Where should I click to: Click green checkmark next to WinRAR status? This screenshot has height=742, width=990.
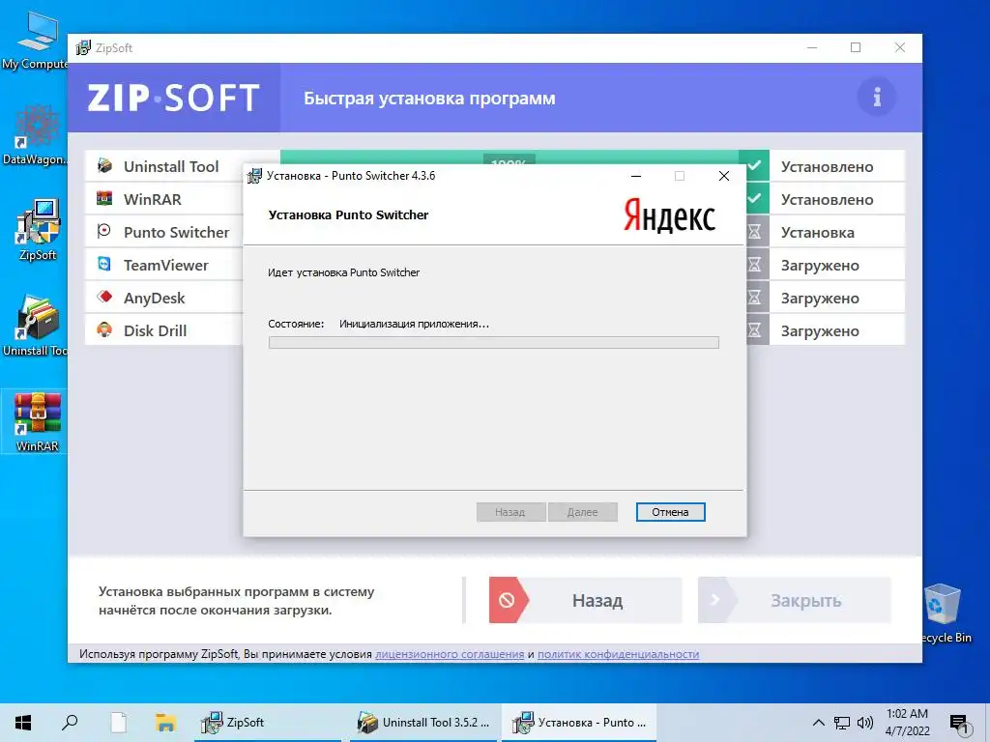[x=754, y=199]
